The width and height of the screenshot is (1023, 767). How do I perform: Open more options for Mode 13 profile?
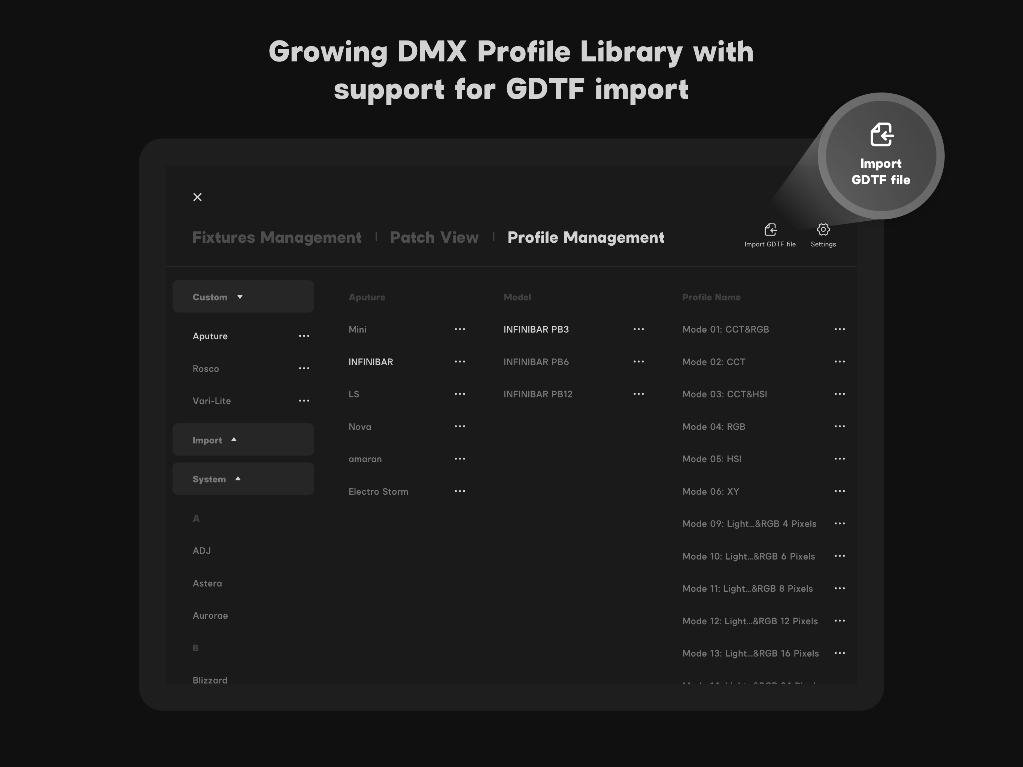point(840,653)
